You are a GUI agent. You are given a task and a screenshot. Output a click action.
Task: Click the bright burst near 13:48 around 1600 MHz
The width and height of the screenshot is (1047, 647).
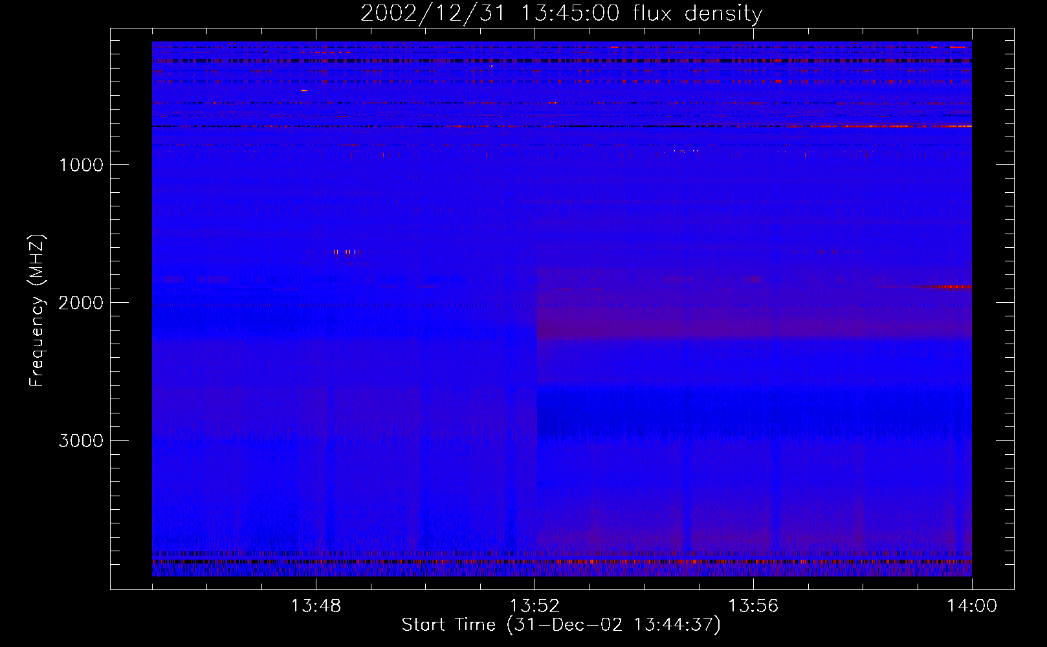tap(342, 252)
